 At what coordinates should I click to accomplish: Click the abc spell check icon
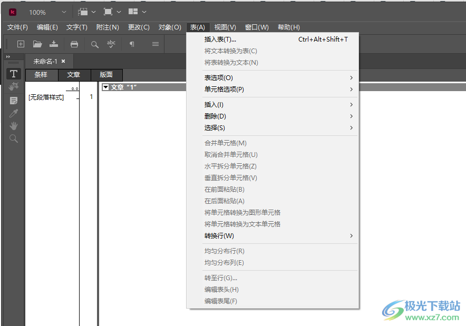pyautogui.click(x=111, y=44)
